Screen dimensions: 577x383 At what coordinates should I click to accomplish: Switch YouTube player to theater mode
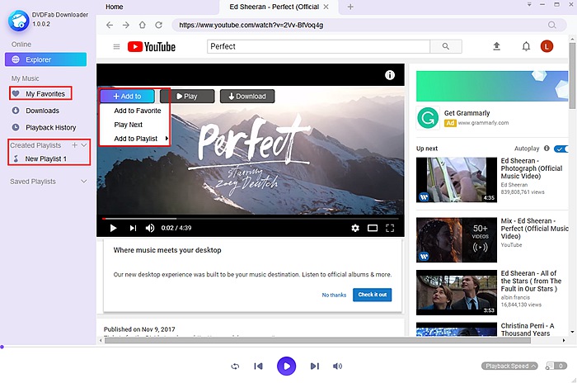[x=373, y=228]
